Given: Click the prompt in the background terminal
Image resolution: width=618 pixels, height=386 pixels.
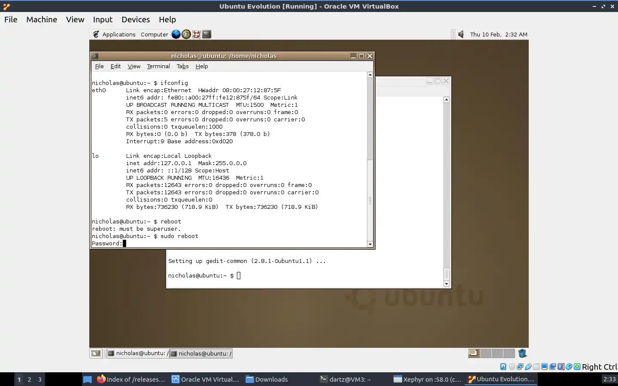Looking at the screenshot, I should point(201,275).
